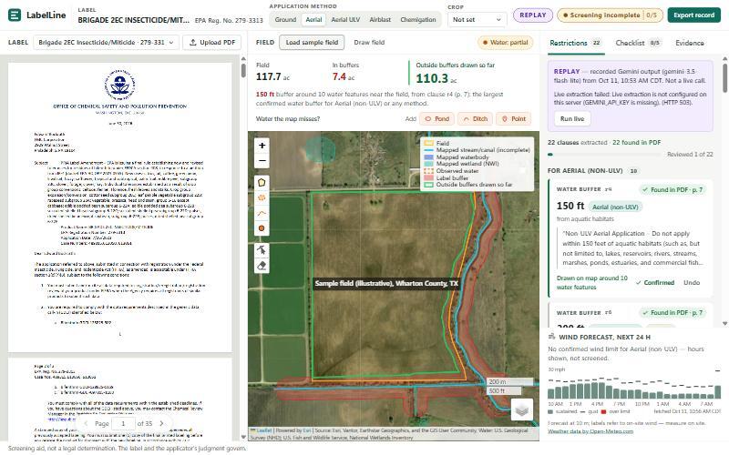Open Found in PDF p. 7 for clause r4
The image size is (729, 455).
pos(673,189)
